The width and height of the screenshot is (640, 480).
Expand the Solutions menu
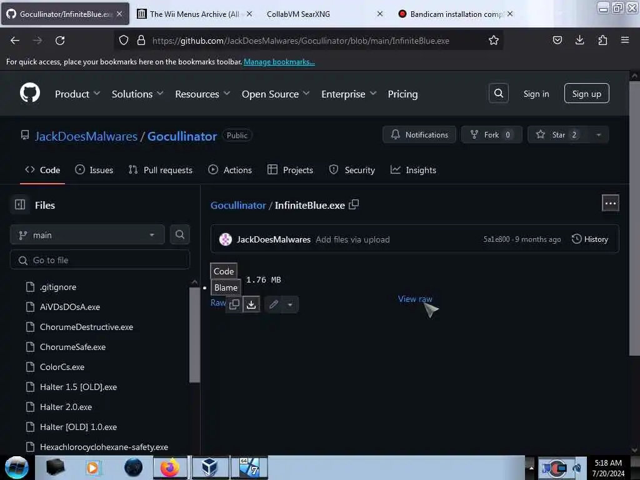tap(137, 94)
